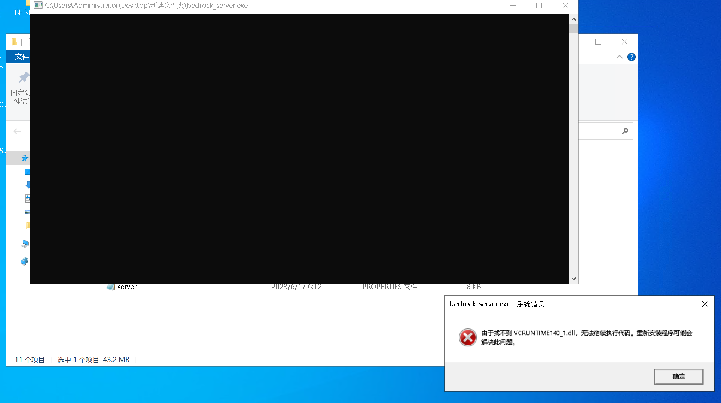Image resolution: width=721 pixels, height=403 pixels.
Task: Click the back navigation arrow in Explorer
Action: click(17, 131)
